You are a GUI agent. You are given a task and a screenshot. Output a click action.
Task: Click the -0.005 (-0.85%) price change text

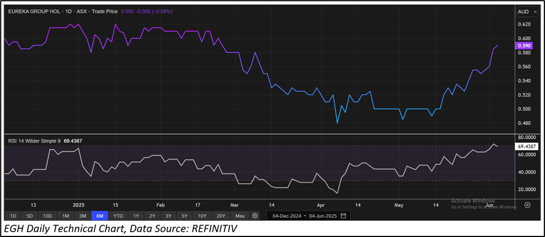pyautogui.click(x=154, y=11)
